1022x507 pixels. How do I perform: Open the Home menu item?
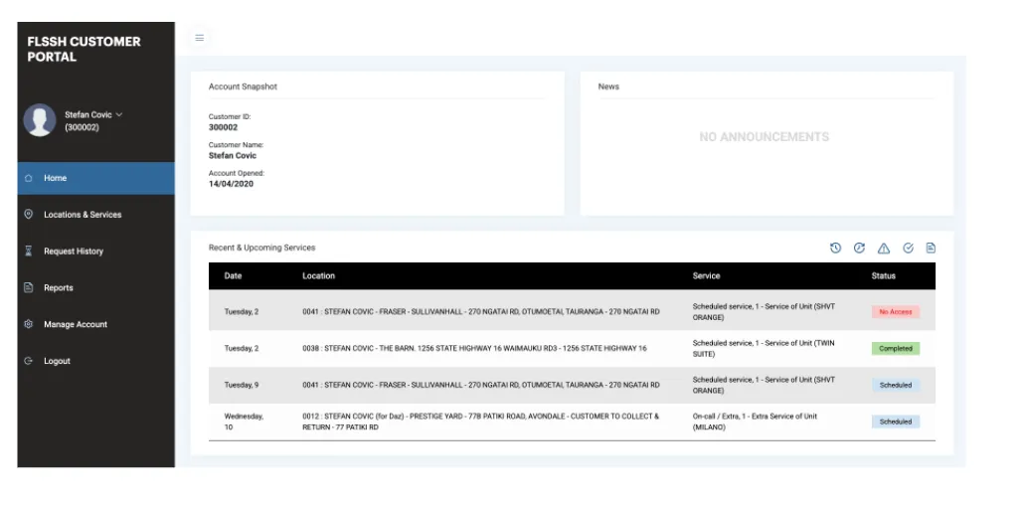(x=95, y=178)
